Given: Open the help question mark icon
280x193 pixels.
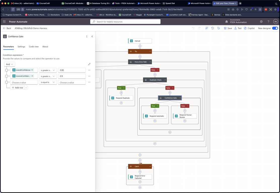Looking at the screenshot, I should [x=268, y=22].
